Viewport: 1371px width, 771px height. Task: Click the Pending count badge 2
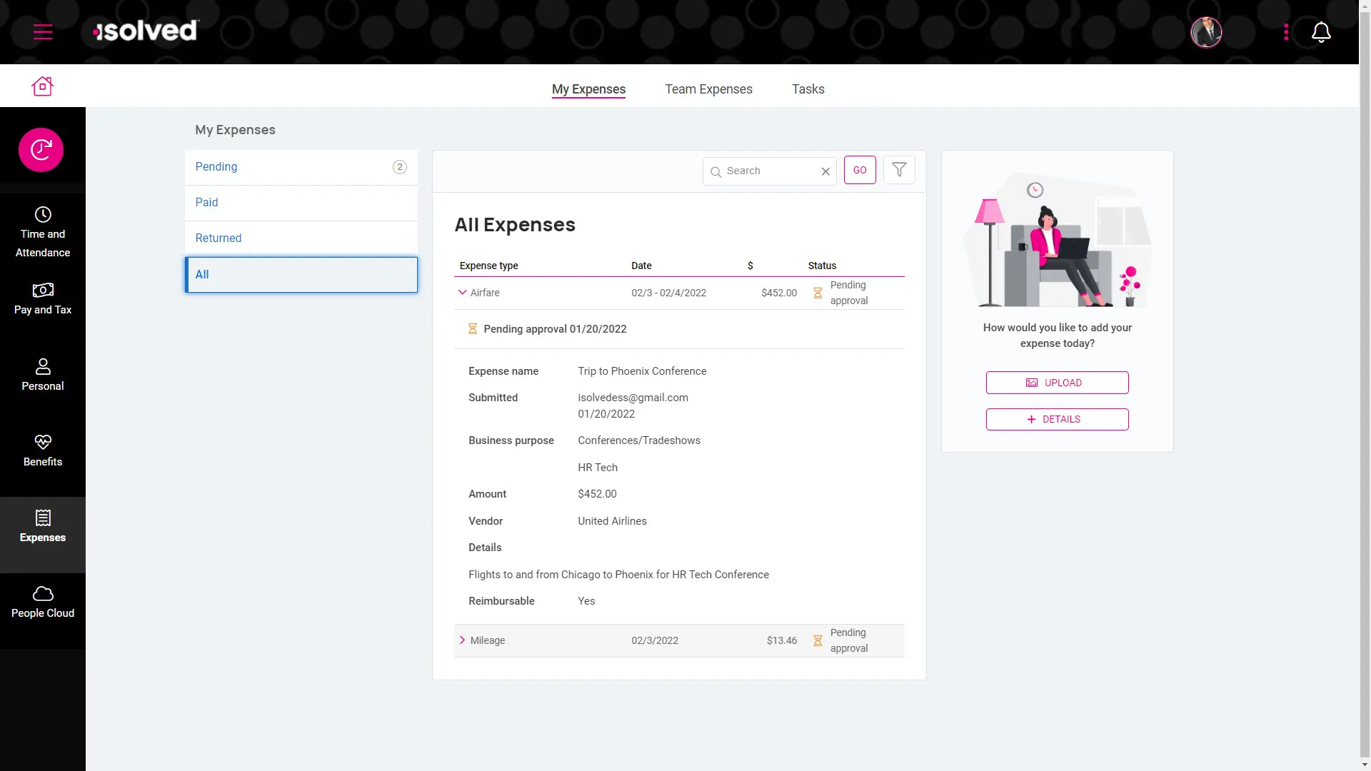[400, 167]
